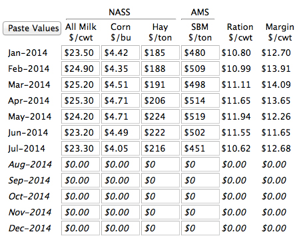This screenshot has height=244, width=299.
Task: Click the Paste Values button
Action: tap(32, 28)
